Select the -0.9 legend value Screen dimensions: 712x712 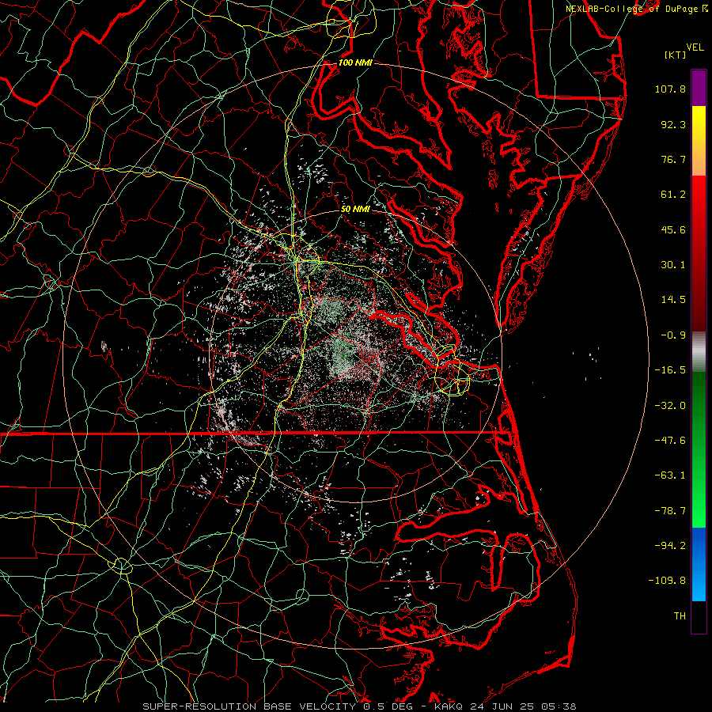[673, 335]
